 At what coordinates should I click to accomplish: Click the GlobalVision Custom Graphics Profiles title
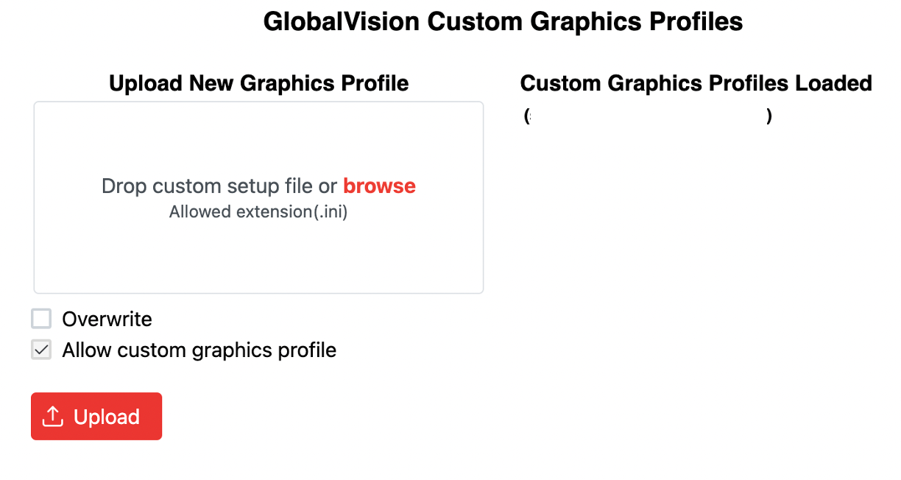coord(503,22)
